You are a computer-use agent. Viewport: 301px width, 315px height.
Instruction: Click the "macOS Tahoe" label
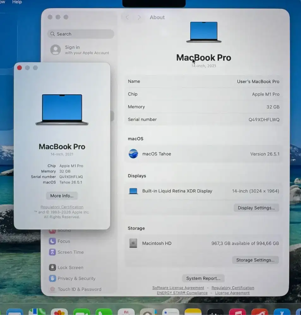pyautogui.click(x=157, y=154)
